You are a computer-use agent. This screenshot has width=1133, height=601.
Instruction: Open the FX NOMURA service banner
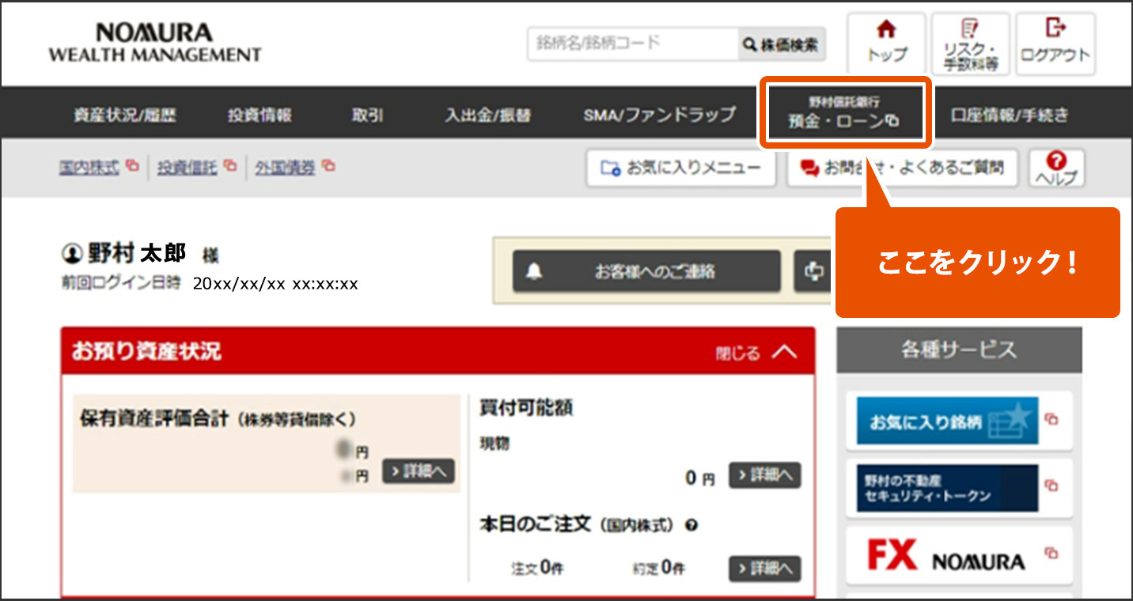[x=947, y=555]
